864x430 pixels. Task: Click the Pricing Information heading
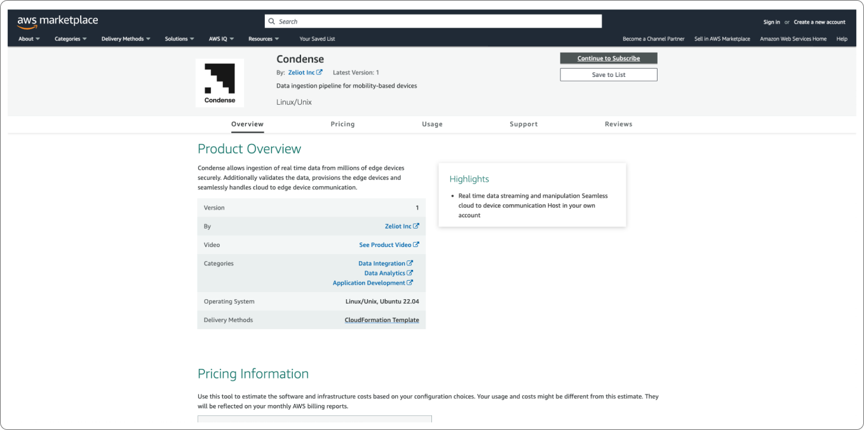(x=253, y=373)
